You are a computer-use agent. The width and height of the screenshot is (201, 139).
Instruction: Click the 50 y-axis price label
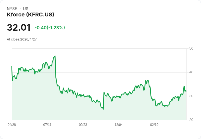pyautogui.click(x=191, y=48)
